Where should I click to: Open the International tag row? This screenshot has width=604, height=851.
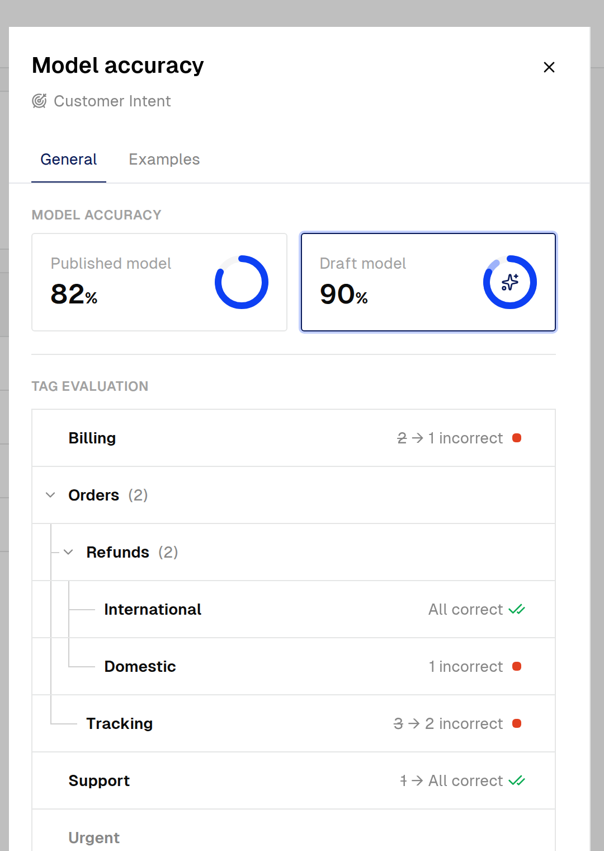pos(294,609)
